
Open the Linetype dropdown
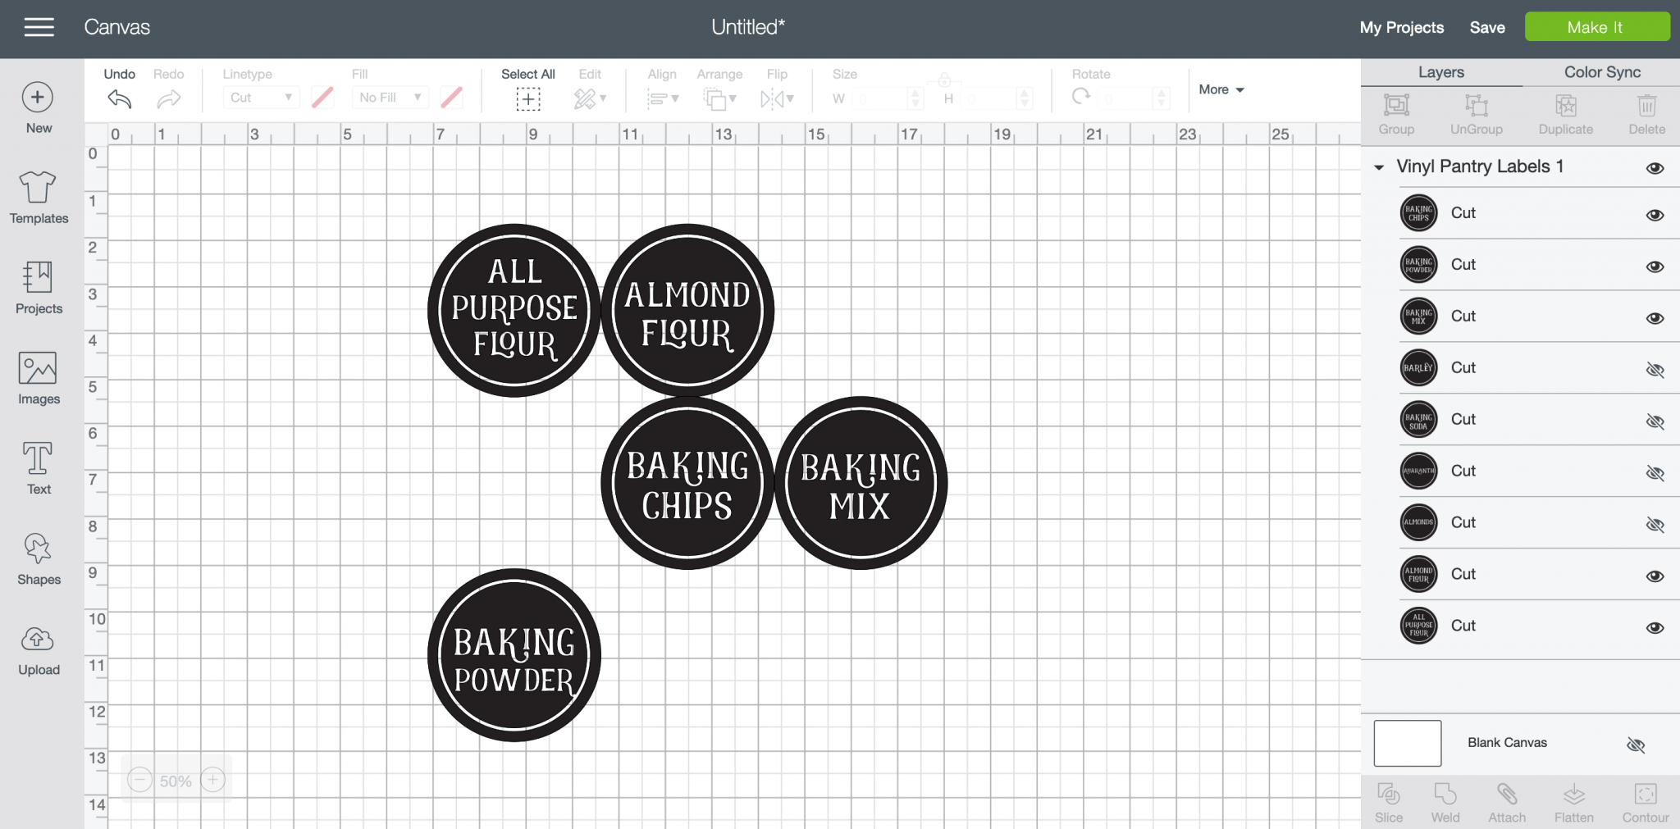pyautogui.click(x=260, y=97)
